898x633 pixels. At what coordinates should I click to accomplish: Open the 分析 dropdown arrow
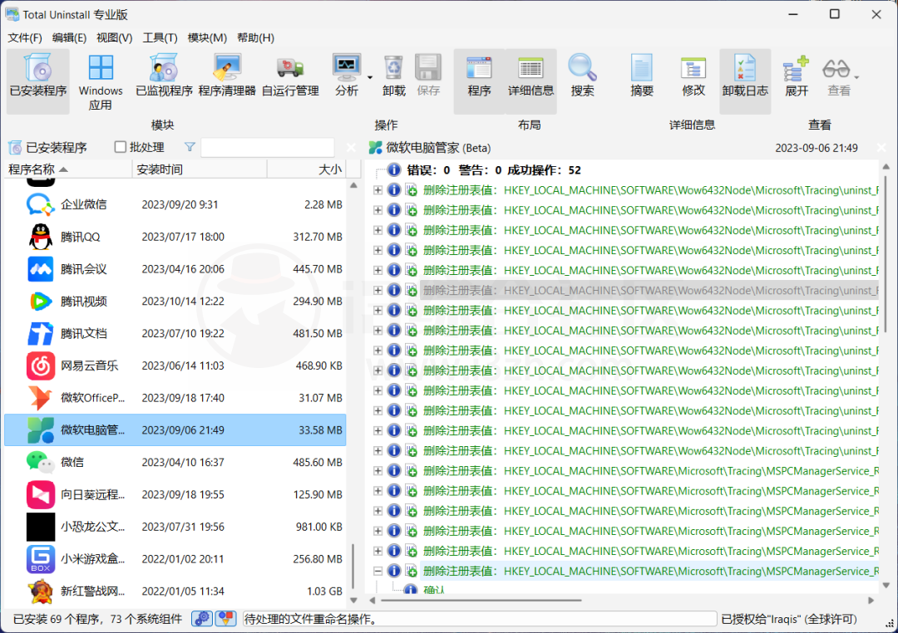click(x=370, y=77)
